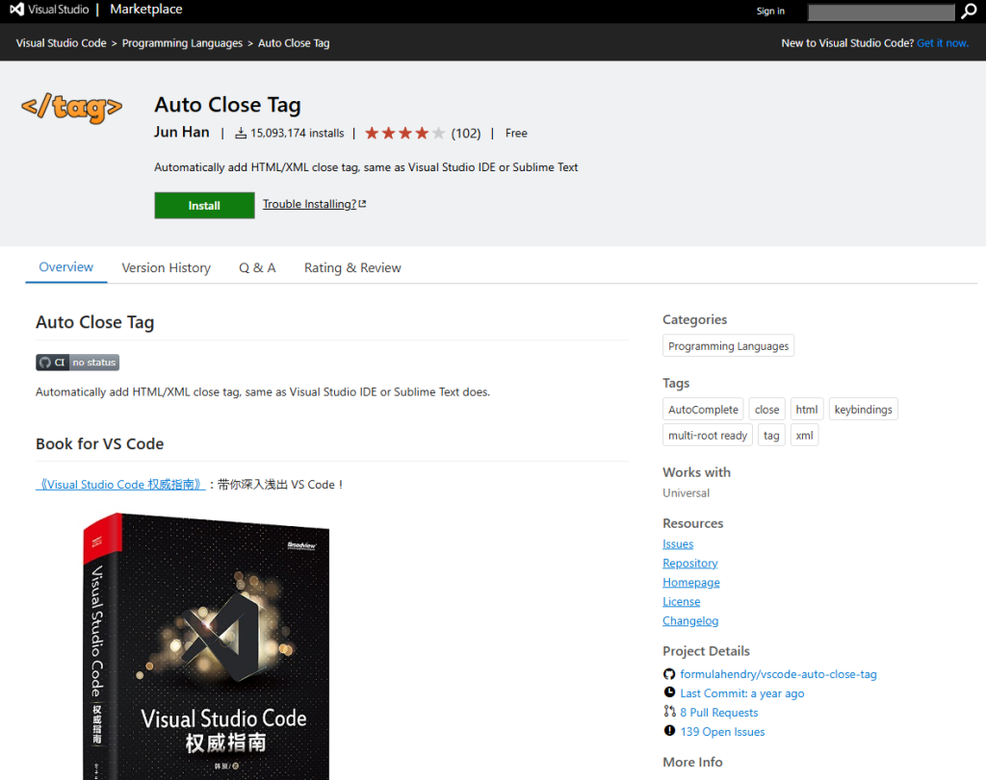Click the open issues alert icon
Image resolution: width=986 pixels, height=780 pixels.
click(669, 730)
